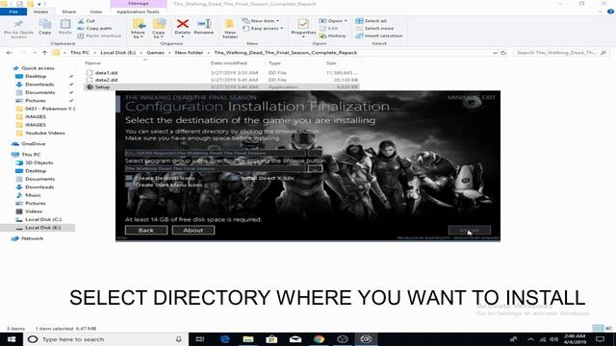This screenshot has width=616, height=346.
Task: Click Select none in ribbon
Action: pos(374,28)
